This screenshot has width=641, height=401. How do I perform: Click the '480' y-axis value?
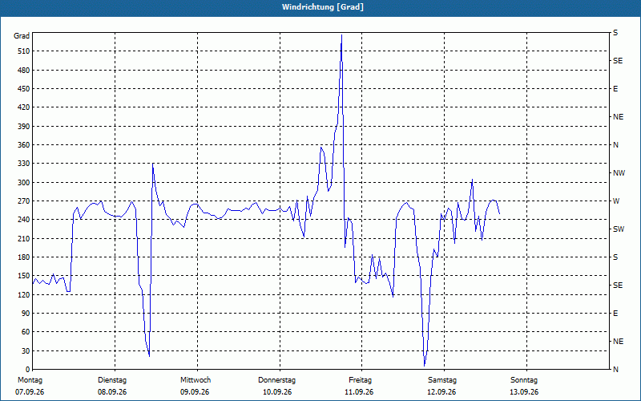(24, 71)
